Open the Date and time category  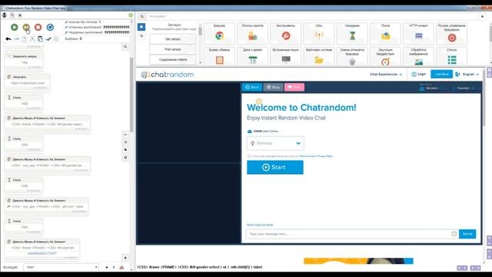click(x=253, y=56)
